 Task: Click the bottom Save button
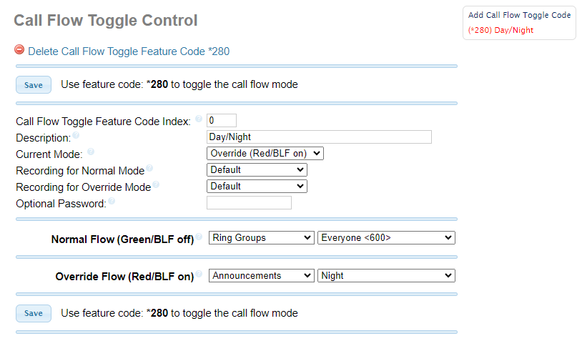(x=34, y=313)
